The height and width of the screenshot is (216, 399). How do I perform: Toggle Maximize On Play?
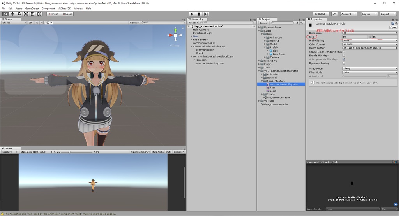pyautogui.click(x=140, y=152)
